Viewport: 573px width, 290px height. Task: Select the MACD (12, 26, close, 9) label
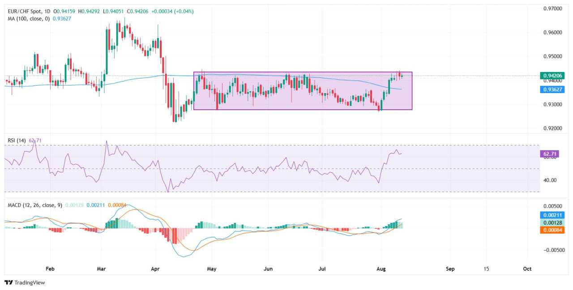[x=34, y=205]
